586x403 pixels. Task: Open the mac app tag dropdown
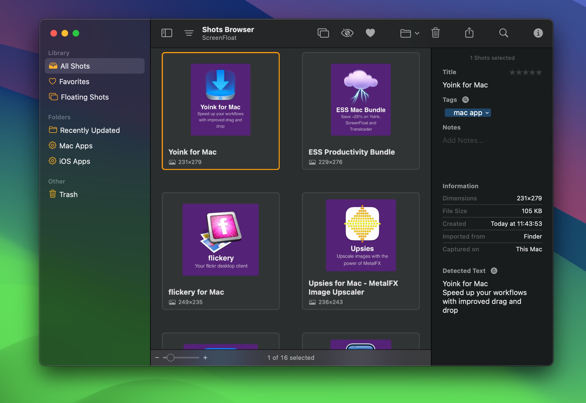pyautogui.click(x=468, y=113)
